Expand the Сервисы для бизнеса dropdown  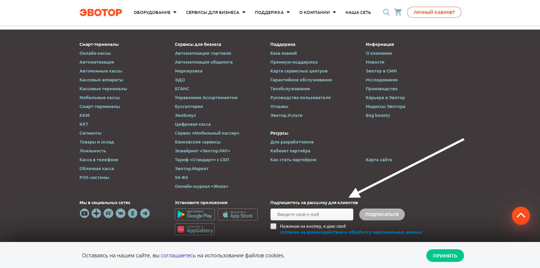click(x=216, y=12)
